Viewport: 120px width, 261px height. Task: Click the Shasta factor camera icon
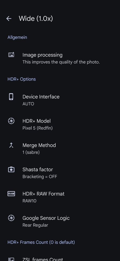coord(11,169)
